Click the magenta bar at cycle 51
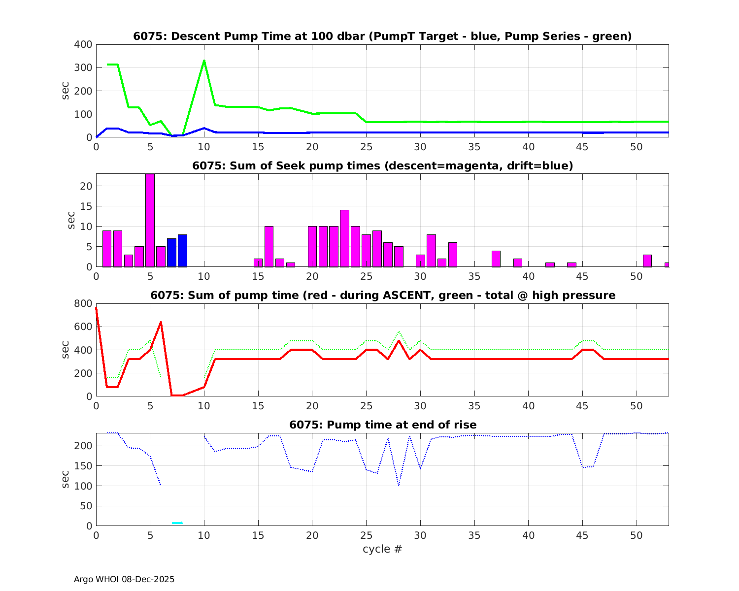This screenshot has width=739, height=591. coord(647,261)
